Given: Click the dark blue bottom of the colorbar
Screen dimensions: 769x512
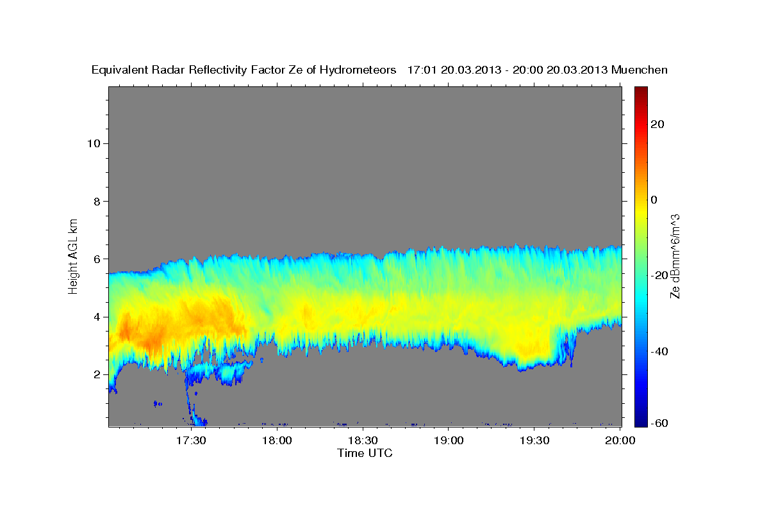Looking at the screenshot, I should click(x=640, y=420).
